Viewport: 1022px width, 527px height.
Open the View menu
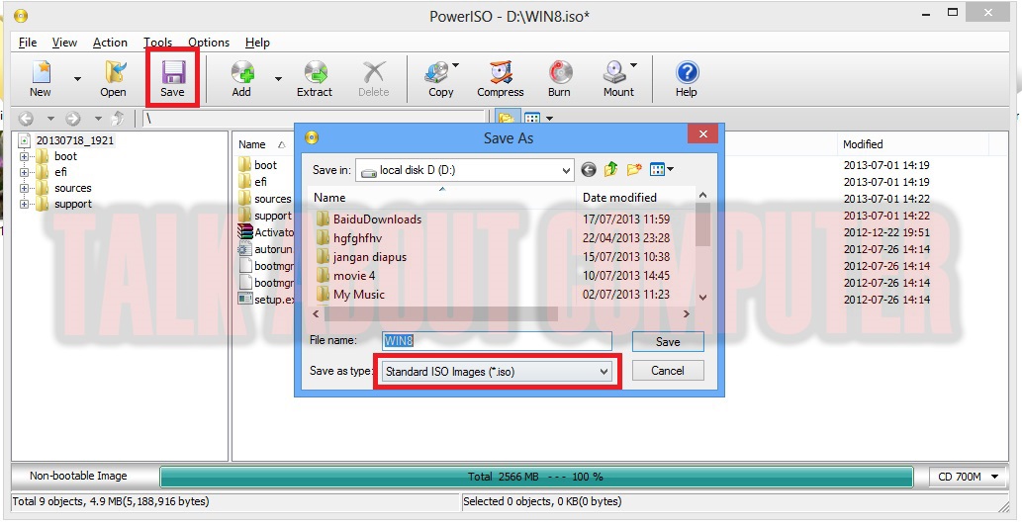click(x=64, y=43)
